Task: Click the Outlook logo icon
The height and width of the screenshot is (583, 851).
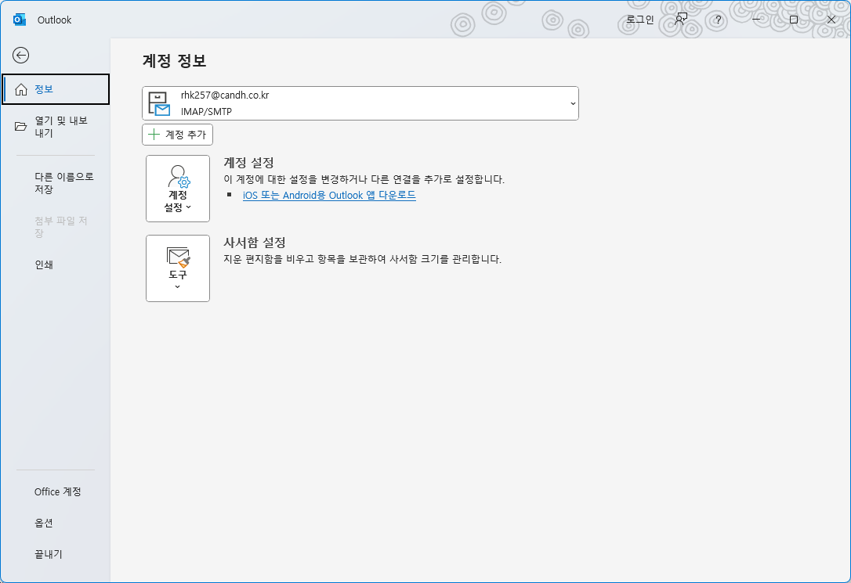Action: (x=20, y=20)
